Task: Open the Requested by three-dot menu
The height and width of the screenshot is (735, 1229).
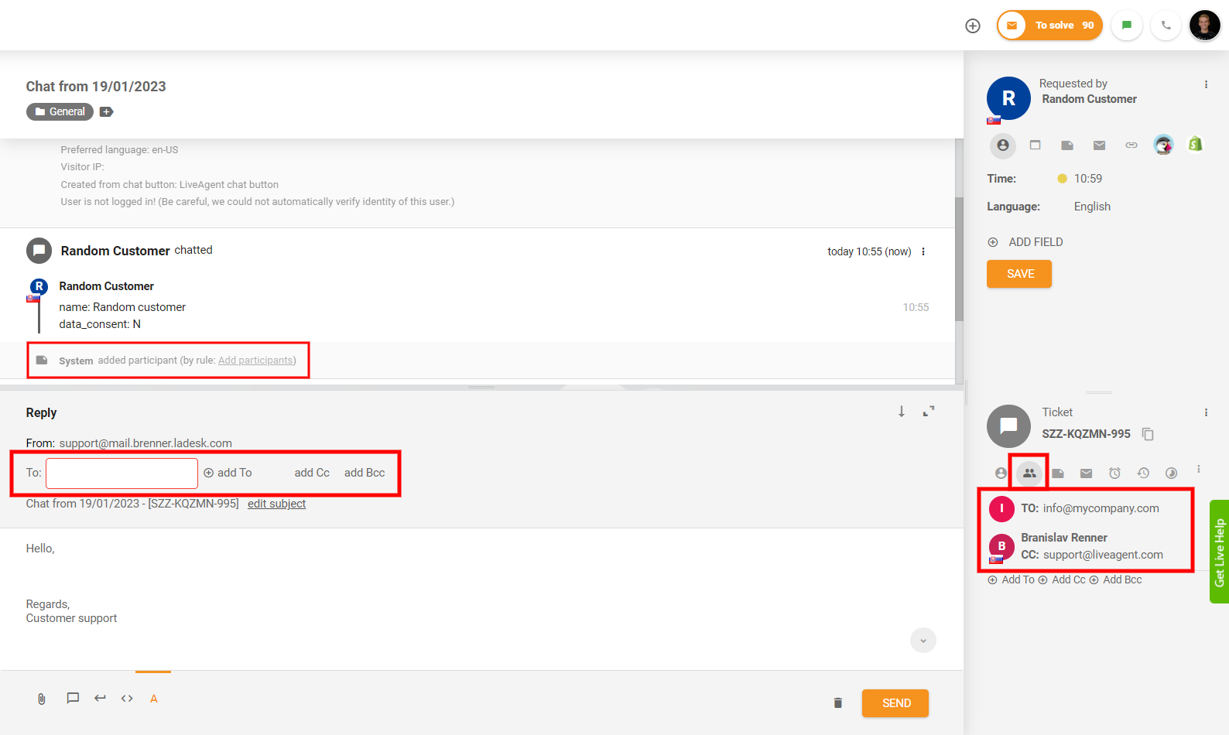Action: [1206, 84]
